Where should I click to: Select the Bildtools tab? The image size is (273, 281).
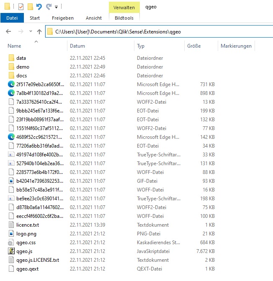124,18
